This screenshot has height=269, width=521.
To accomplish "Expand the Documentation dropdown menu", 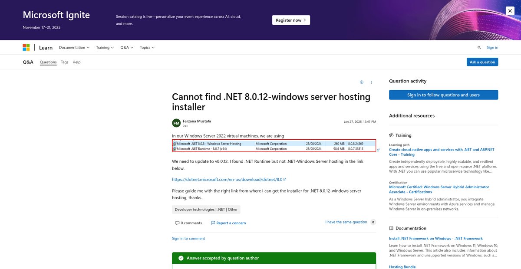I will (x=74, y=48).
